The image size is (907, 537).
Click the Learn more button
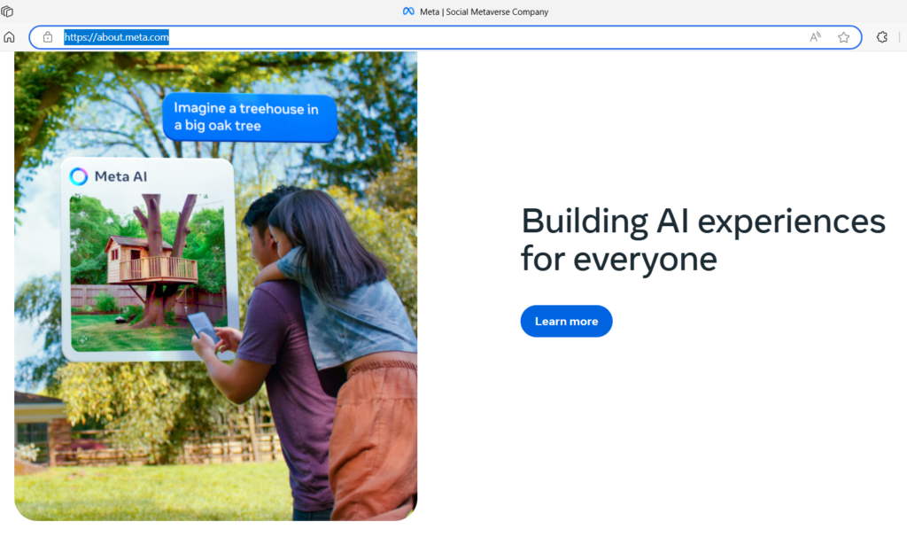click(x=566, y=321)
